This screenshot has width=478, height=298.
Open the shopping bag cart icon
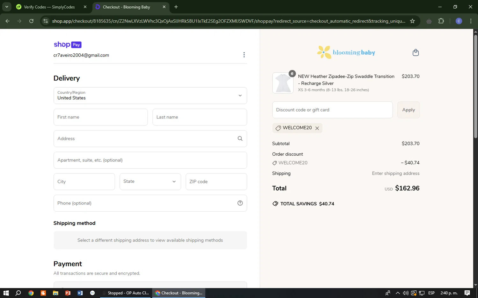coord(416,52)
